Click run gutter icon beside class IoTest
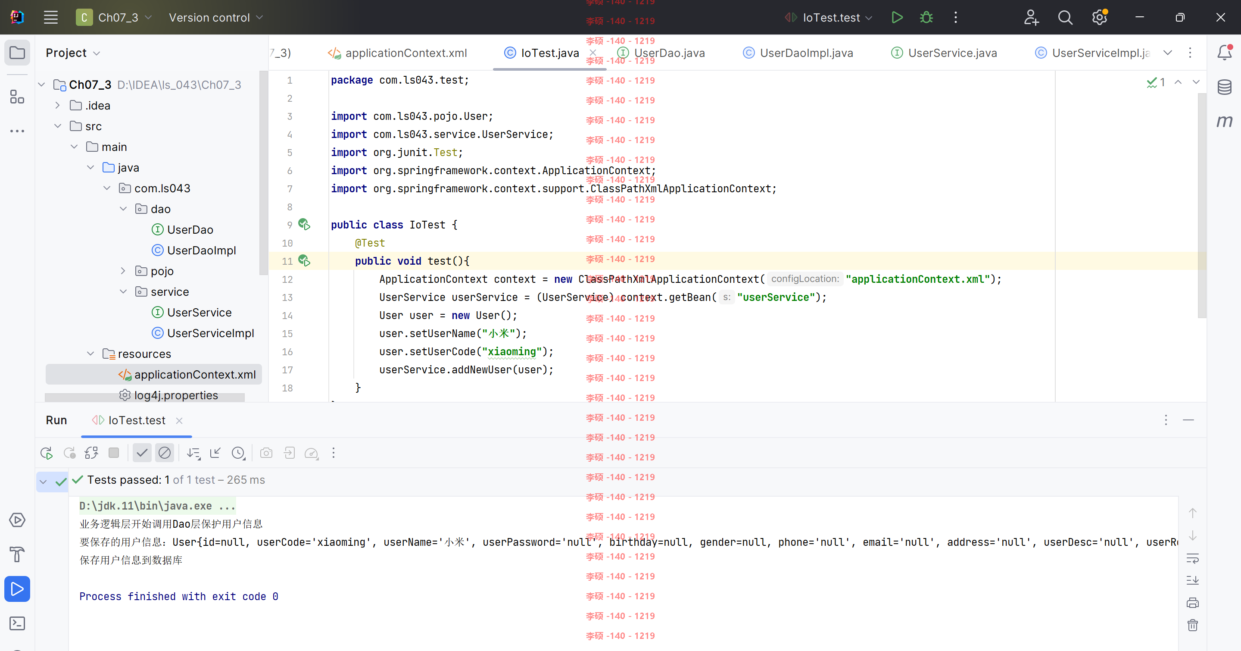This screenshot has height=651, width=1241. click(x=304, y=224)
